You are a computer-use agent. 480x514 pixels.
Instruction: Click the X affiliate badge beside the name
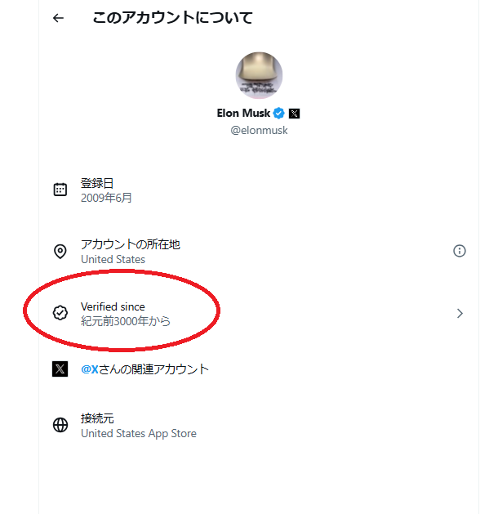pos(294,114)
